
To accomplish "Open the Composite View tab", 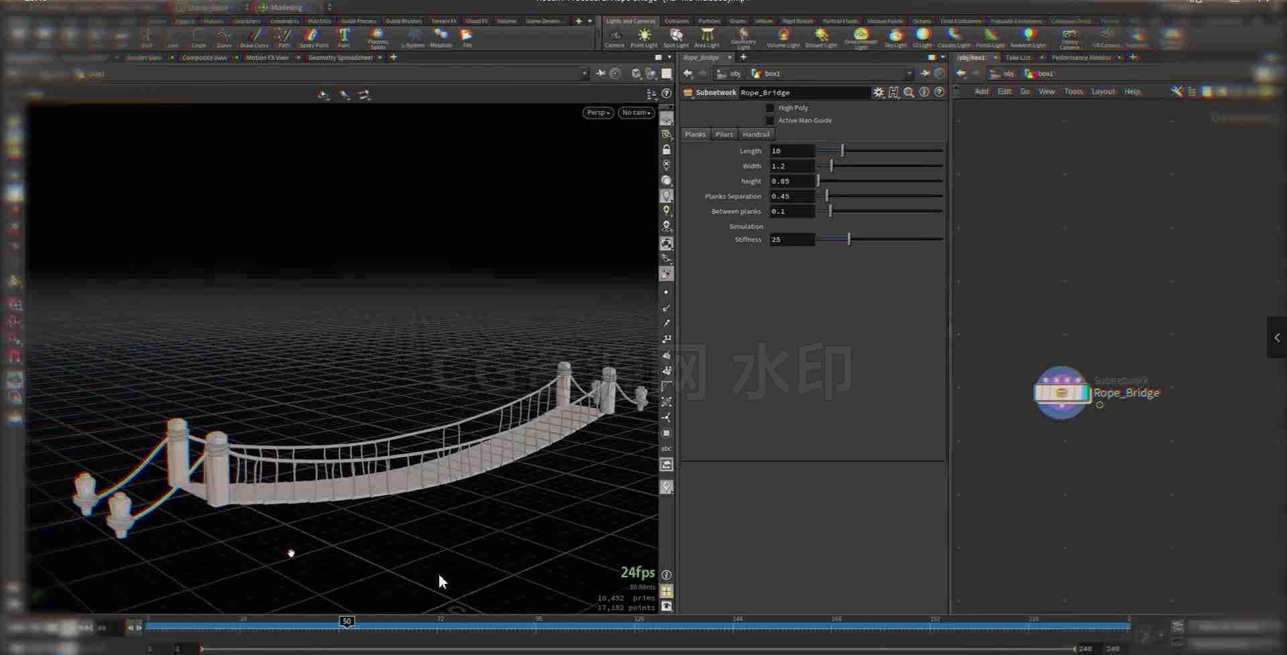I will tap(205, 58).
